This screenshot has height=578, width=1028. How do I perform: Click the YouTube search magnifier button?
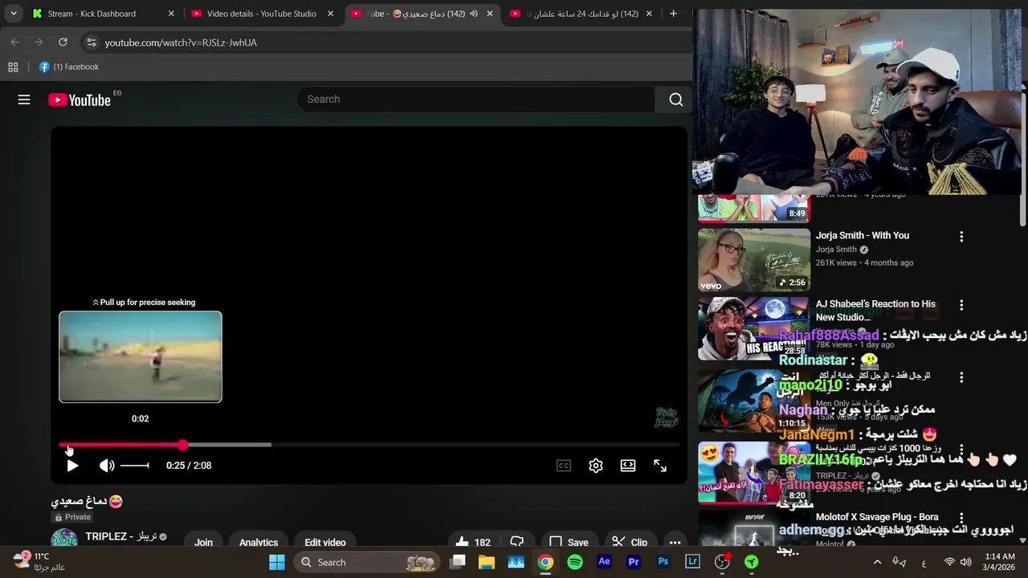pos(675,100)
